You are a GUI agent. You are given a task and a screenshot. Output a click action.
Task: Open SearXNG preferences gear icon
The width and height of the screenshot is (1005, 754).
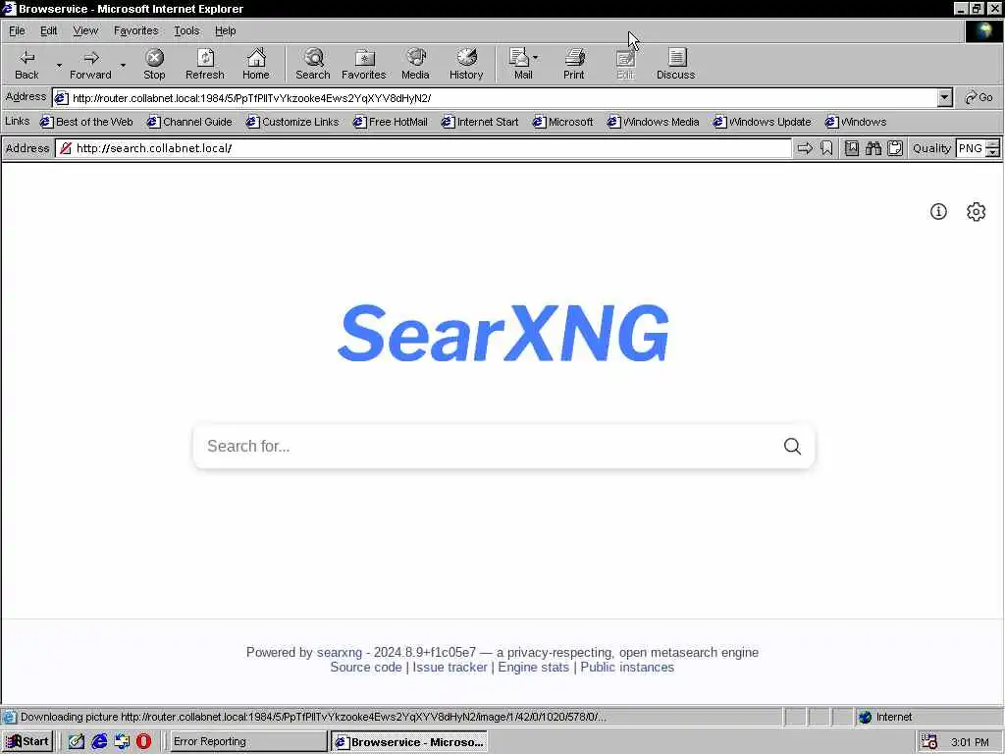(976, 212)
